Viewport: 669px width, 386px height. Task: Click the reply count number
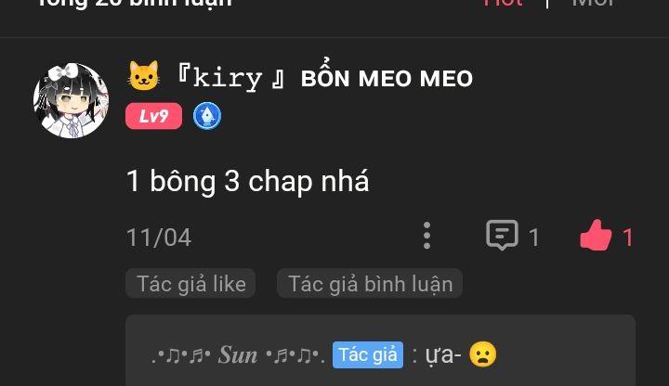[533, 238]
